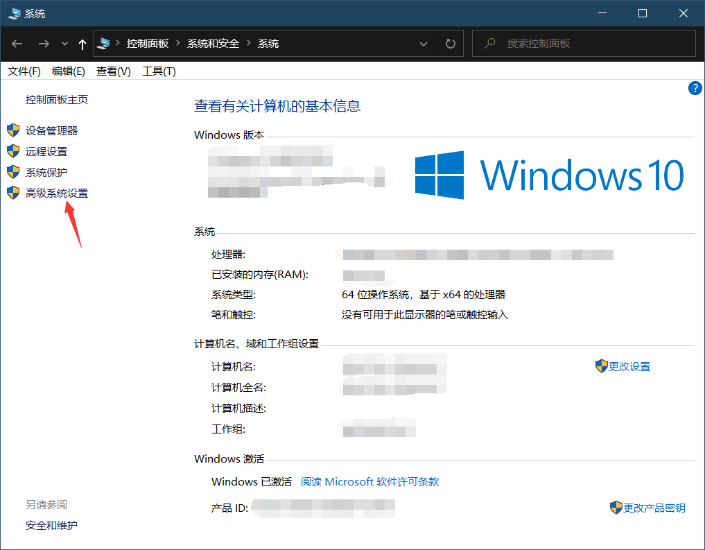The image size is (705, 550).
Task: Open the 查看(V) menu
Action: (x=113, y=71)
